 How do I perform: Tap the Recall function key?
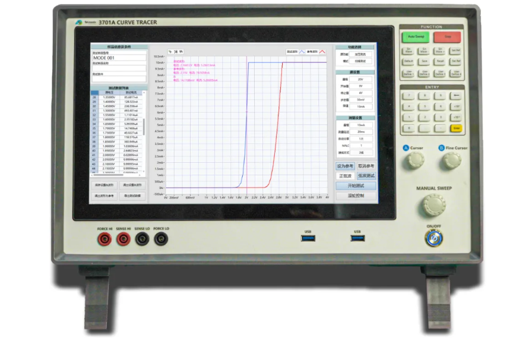tap(440, 61)
